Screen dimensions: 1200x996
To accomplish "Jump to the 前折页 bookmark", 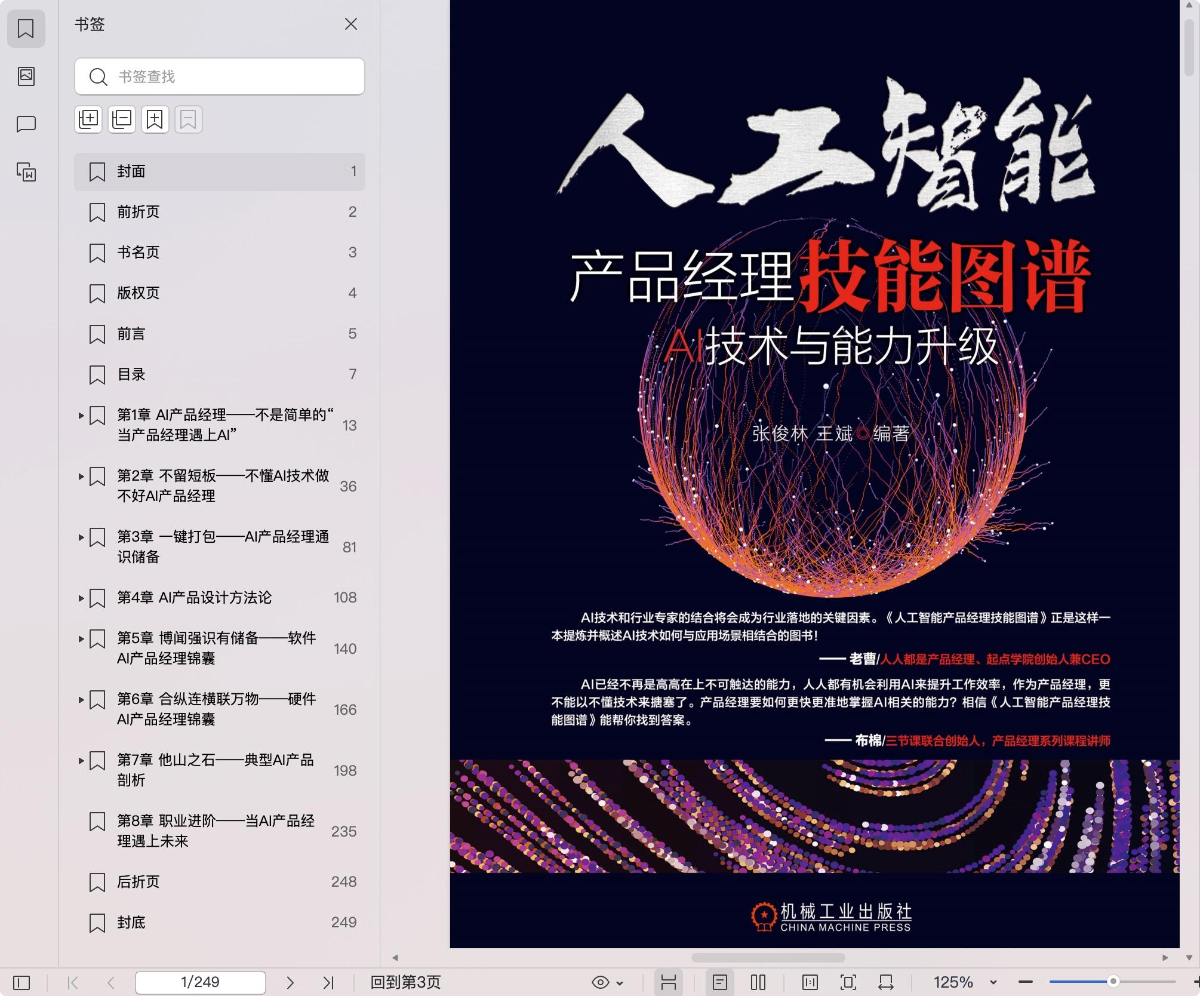I will coord(219,212).
